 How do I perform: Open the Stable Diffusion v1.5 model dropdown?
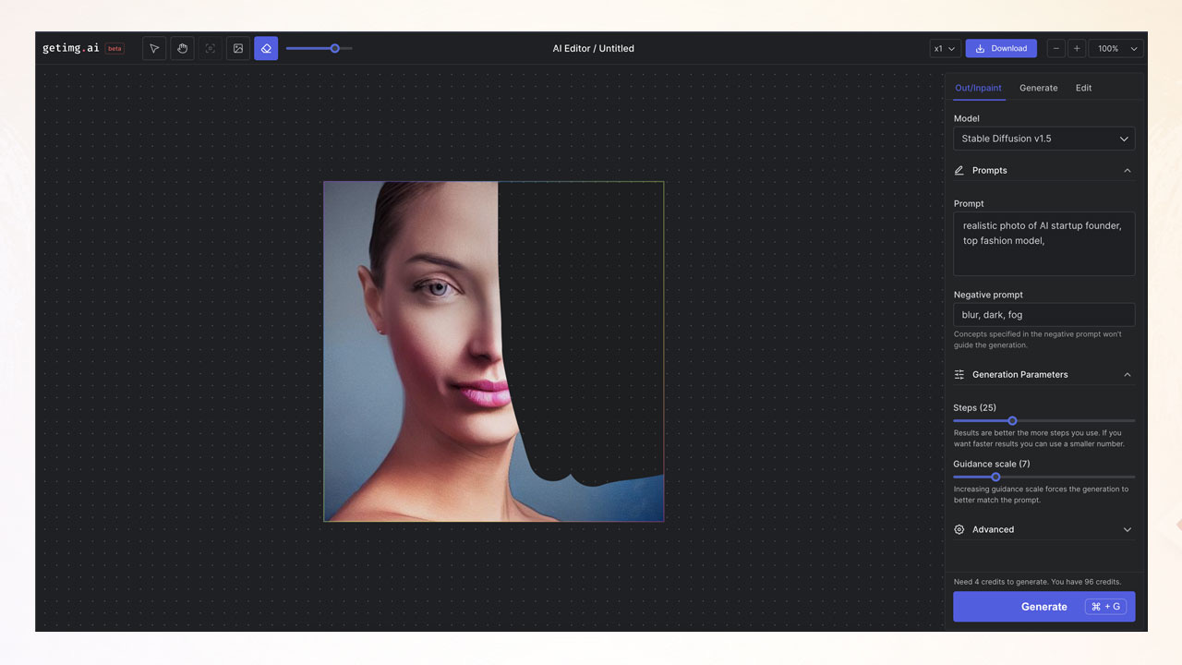pos(1043,139)
